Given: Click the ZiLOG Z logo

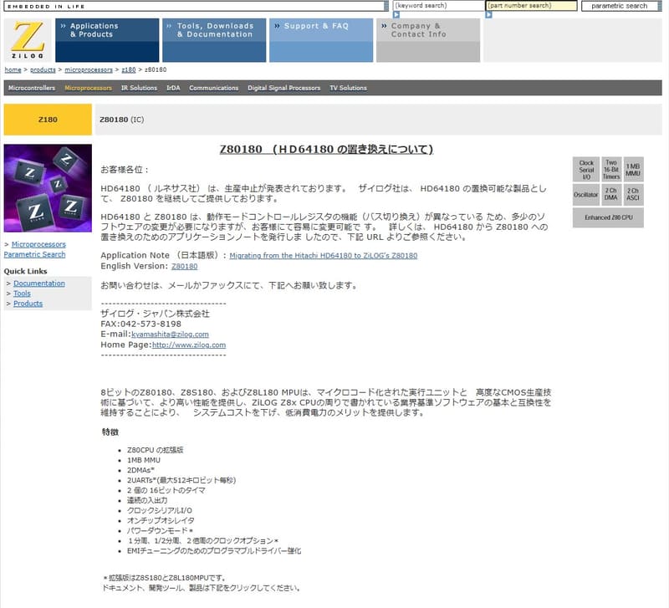Looking at the screenshot, I should click(28, 40).
